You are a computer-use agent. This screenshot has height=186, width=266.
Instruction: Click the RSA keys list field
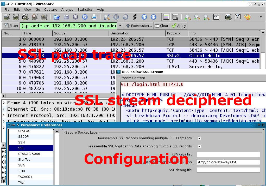(x=228, y=154)
